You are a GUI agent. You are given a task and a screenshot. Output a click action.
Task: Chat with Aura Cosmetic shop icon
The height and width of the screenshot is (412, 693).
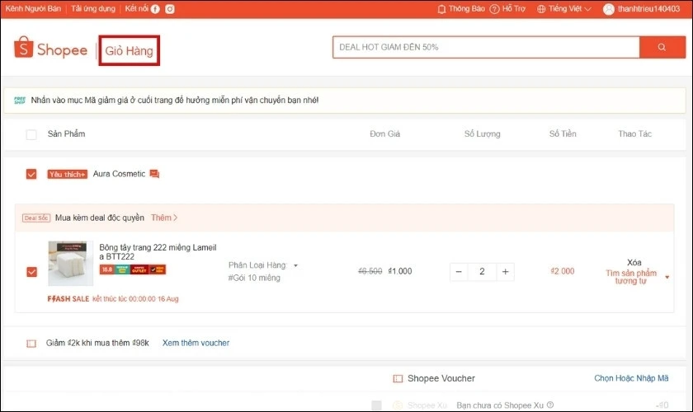(154, 174)
